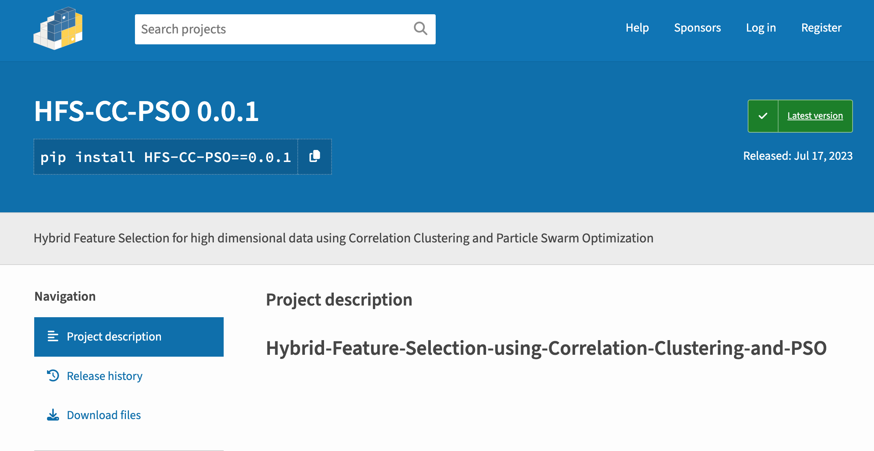874x451 pixels.
Task: Click the magnifying glass search icon
Action: [420, 29]
